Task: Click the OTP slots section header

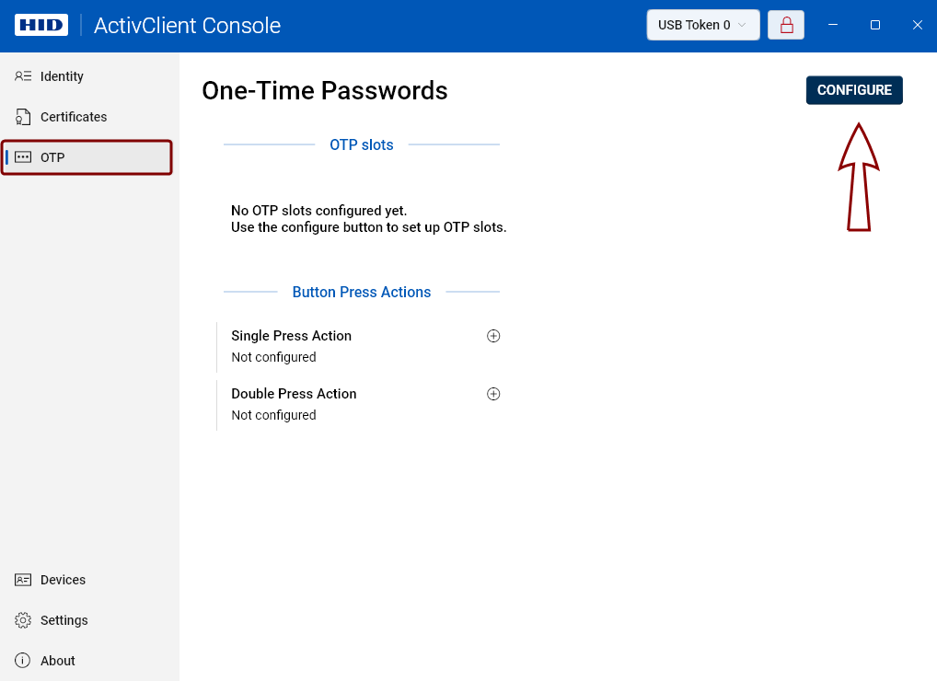Action: pyautogui.click(x=361, y=144)
